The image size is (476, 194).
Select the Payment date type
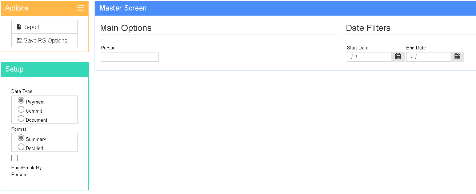21,101
